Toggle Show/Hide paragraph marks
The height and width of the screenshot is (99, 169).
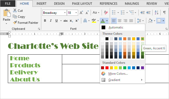(164, 13)
